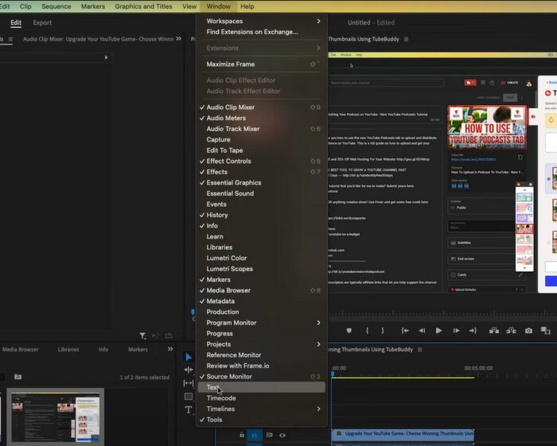Click the Mark Out bracket icon
Screen dimensions: 557x446
click(383, 331)
